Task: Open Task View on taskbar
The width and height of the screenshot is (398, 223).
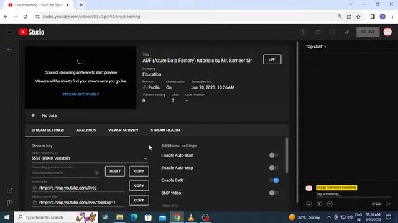Action: pos(105,217)
